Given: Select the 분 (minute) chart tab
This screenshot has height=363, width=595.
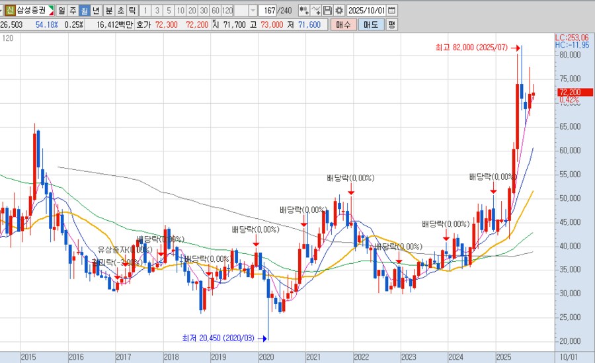Looking at the screenshot, I should click(109, 11).
